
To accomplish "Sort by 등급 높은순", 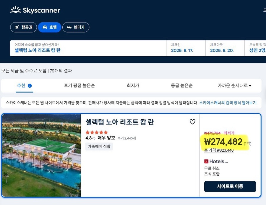I will [x=182, y=86].
